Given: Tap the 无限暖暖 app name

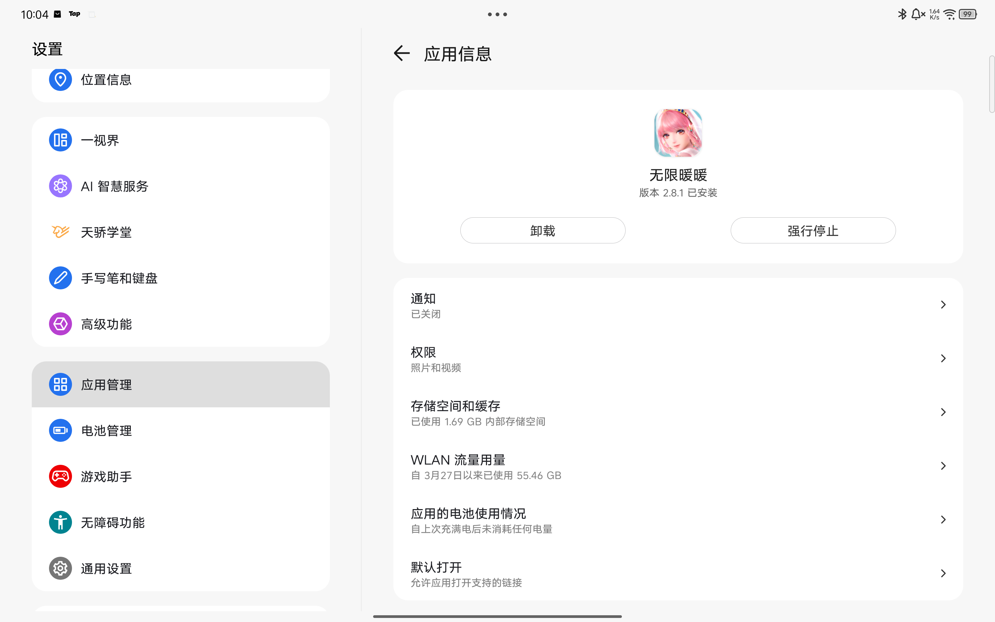Looking at the screenshot, I should coord(678,175).
